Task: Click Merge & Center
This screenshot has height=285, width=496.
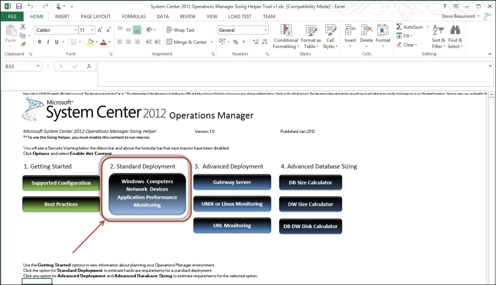Action: pyautogui.click(x=186, y=42)
